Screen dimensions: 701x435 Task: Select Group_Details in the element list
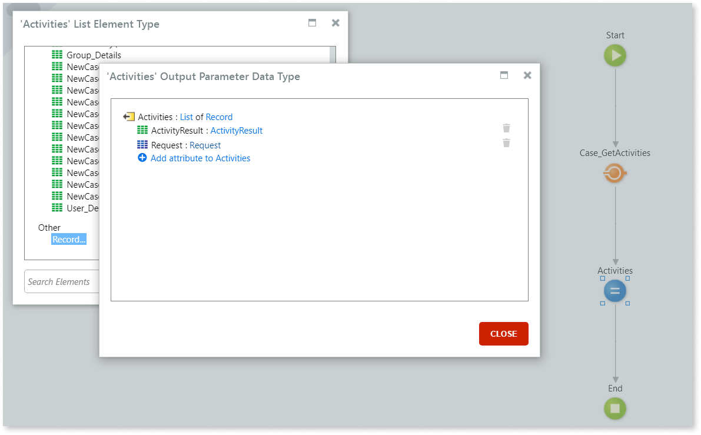pyautogui.click(x=94, y=55)
